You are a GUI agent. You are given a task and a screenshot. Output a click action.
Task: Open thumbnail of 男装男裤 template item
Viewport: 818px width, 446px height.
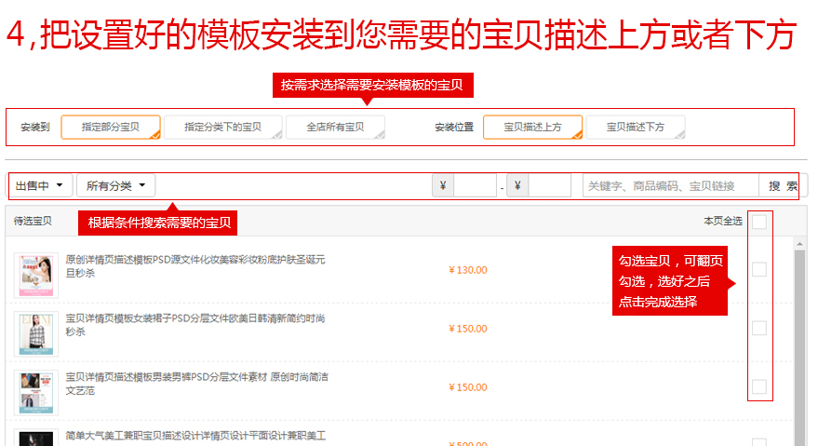(36, 393)
